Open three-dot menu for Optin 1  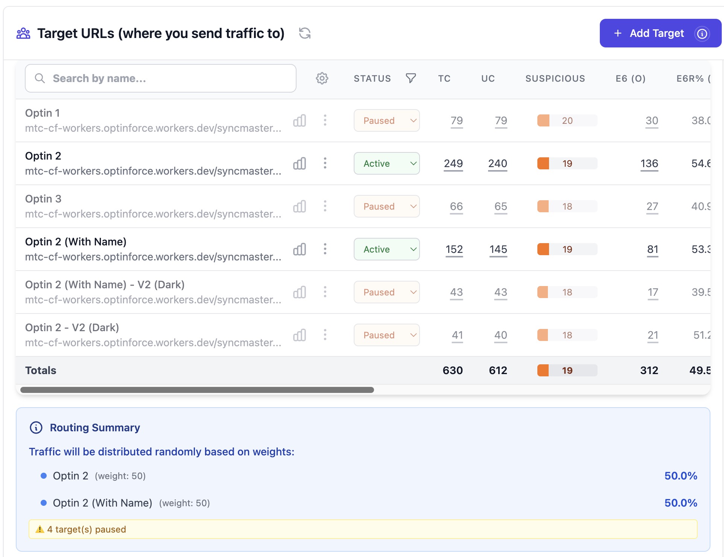[x=325, y=120]
